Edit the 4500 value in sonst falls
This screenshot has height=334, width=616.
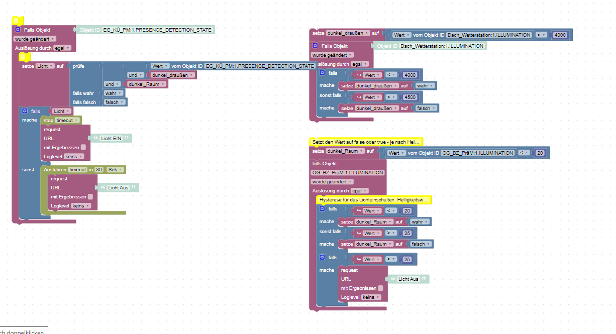coord(410,97)
